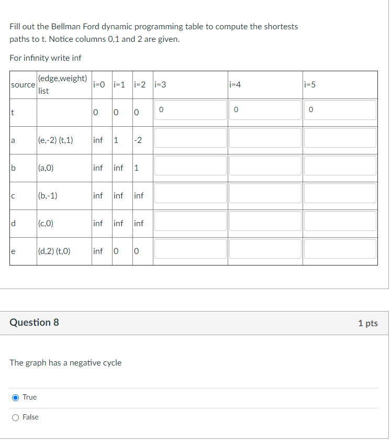
Task: Click the Question 8 header
Action: click(x=34, y=323)
